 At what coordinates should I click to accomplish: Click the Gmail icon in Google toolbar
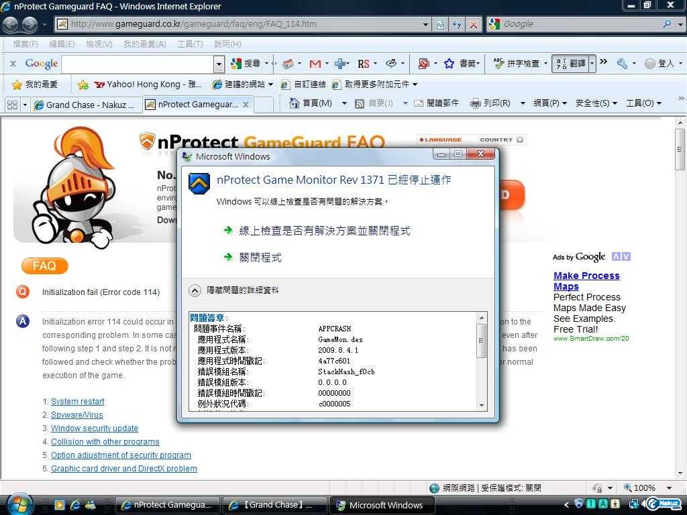coord(315,64)
